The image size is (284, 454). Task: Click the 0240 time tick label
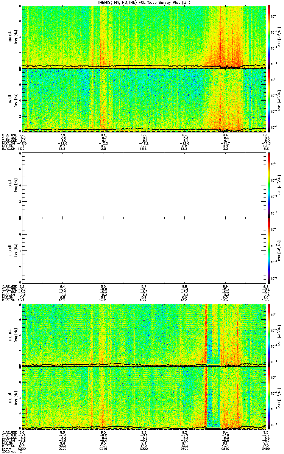pyautogui.click(x=103, y=448)
